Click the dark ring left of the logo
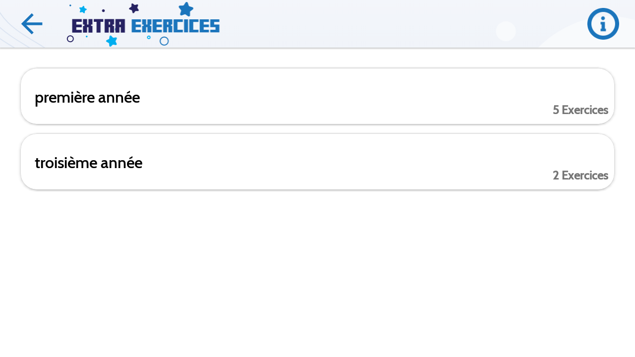The width and height of the screenshot is (635, 357). click(70, 39)
